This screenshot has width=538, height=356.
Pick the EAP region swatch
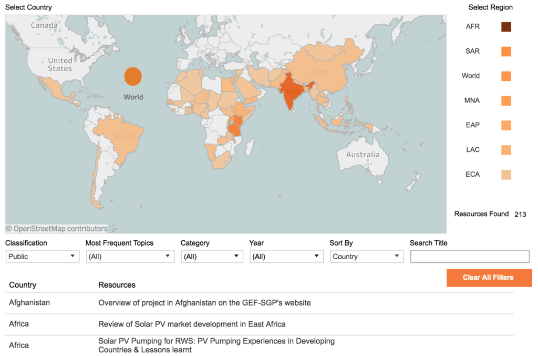506,125
